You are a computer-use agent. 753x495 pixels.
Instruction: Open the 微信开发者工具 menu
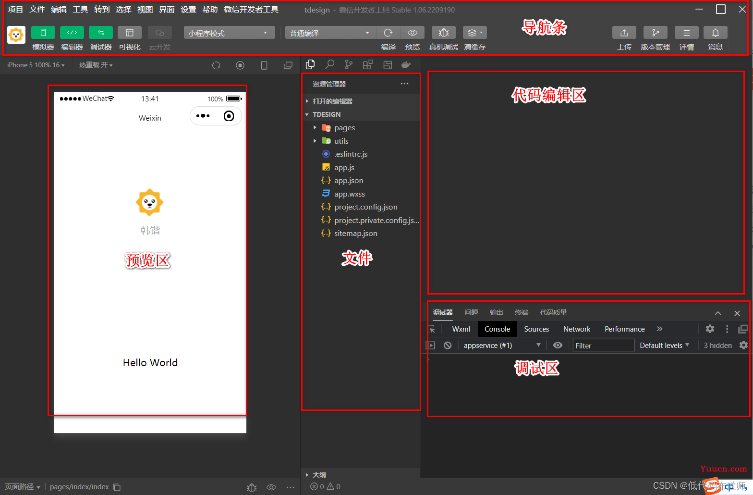click(x=251, y=10)
